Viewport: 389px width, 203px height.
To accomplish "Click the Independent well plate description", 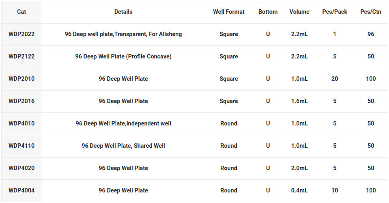I will (x=123, y=123).
